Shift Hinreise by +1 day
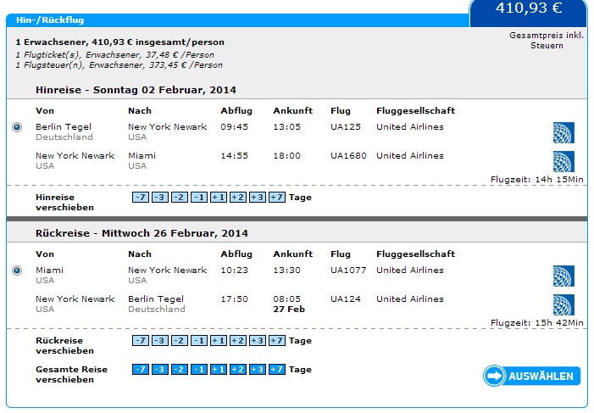Screen dimensions: 594x413 [x=219, y=198]
